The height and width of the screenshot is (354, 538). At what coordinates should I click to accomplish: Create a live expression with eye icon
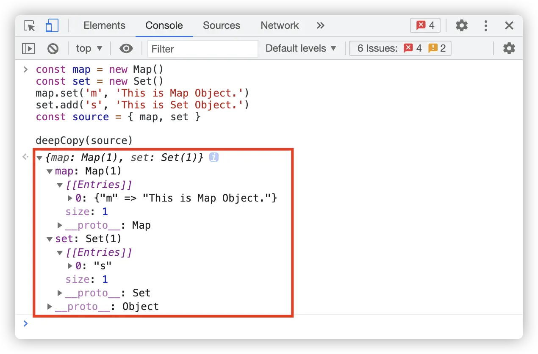pos(126,49)
